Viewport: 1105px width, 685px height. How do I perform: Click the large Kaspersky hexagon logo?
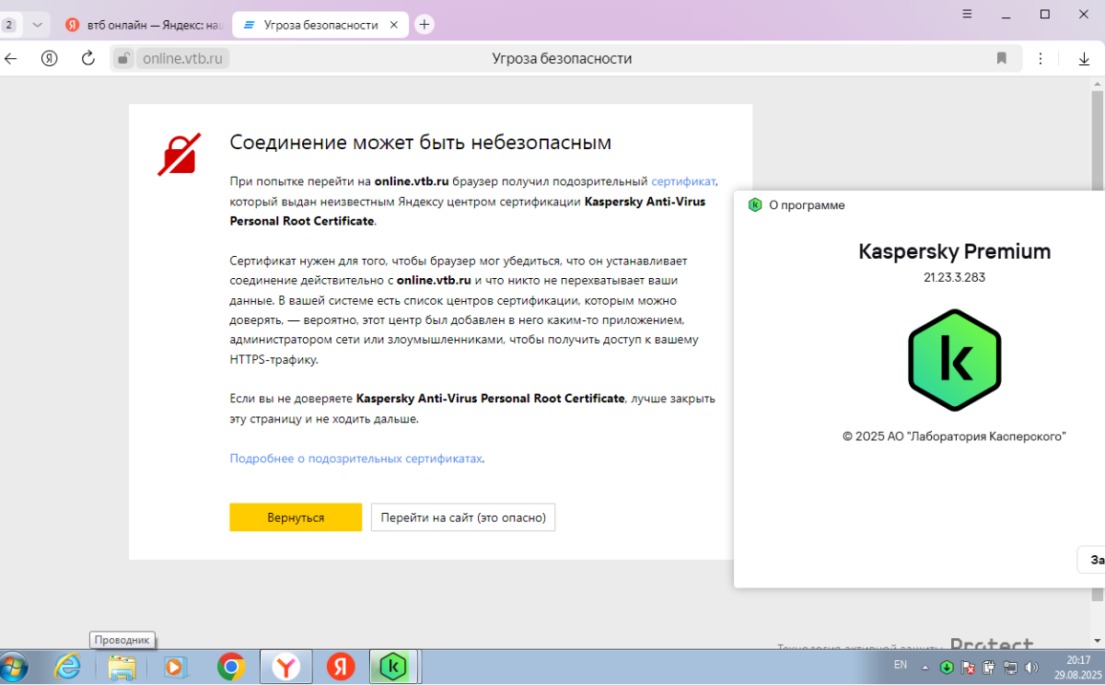[x=954, y=360]
